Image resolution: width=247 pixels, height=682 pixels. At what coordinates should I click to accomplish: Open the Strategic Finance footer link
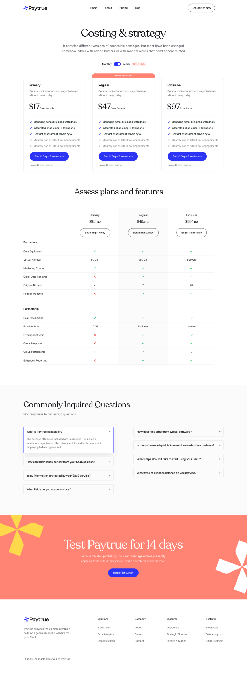click(176, 634)
